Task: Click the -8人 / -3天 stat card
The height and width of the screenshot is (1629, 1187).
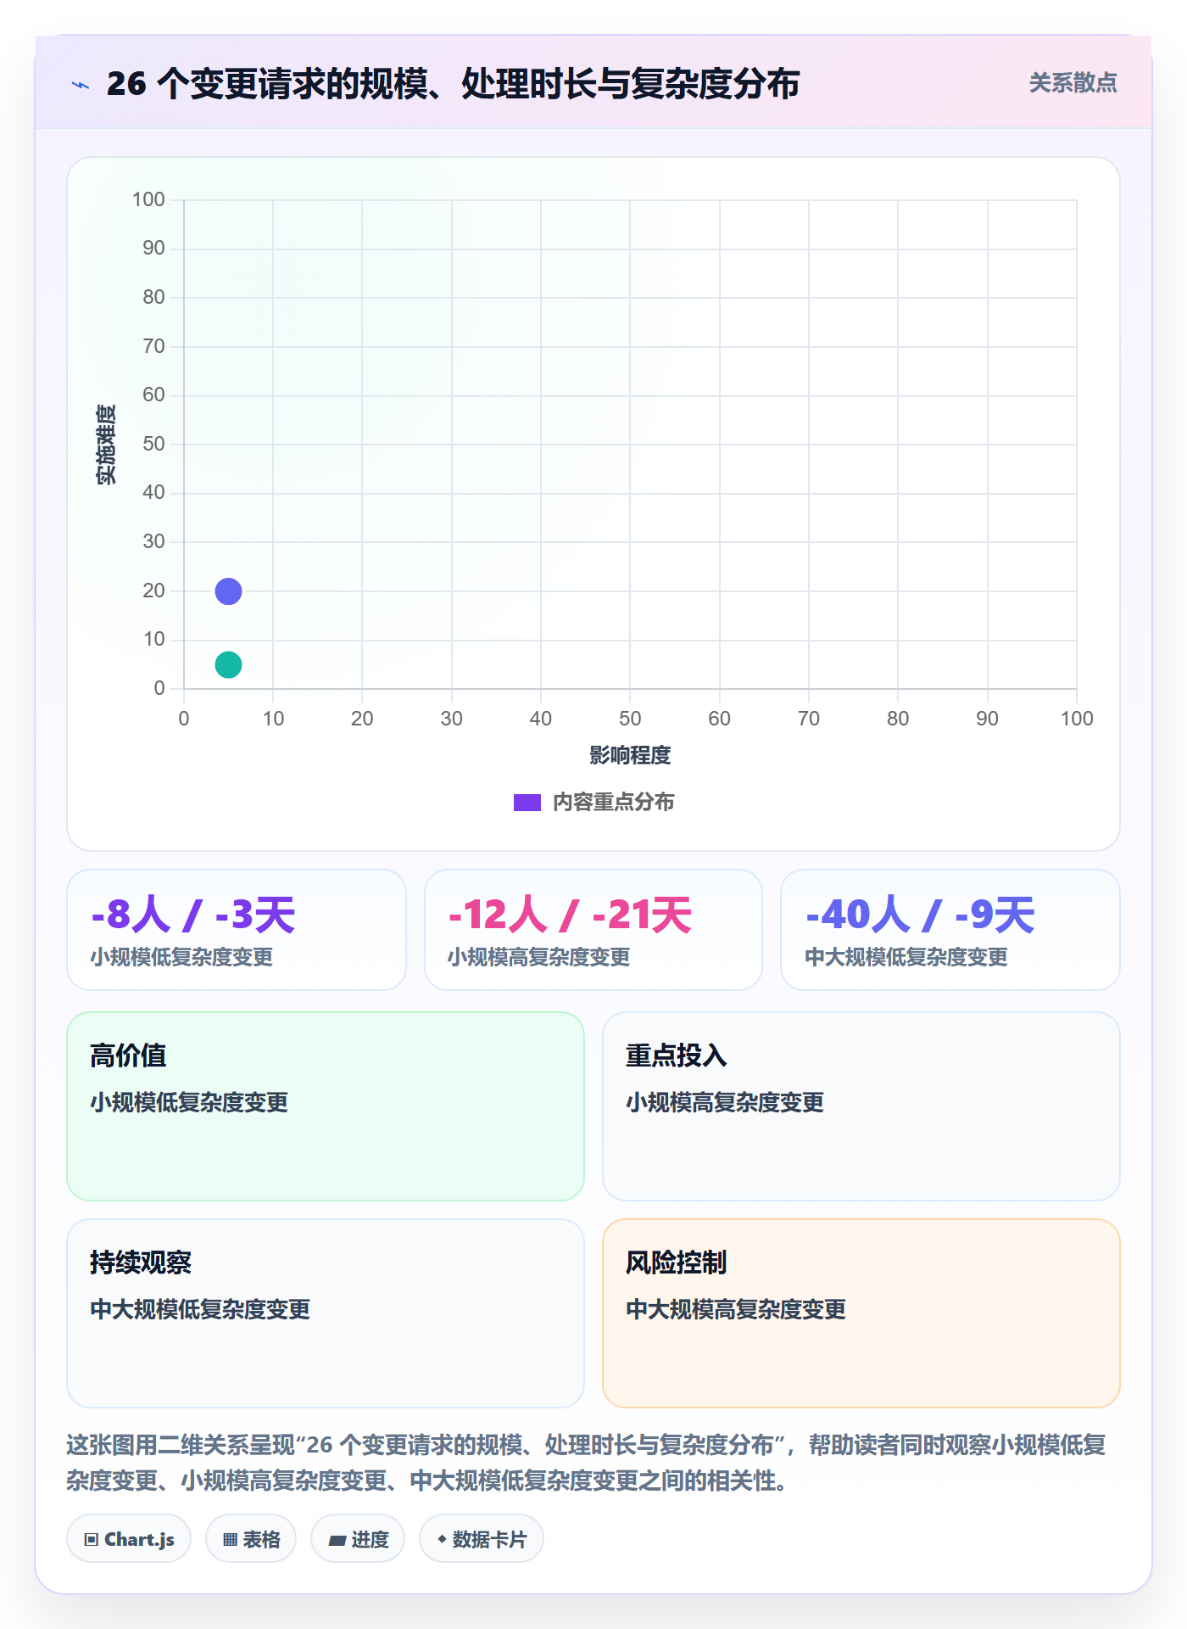Action: (237, 930)
